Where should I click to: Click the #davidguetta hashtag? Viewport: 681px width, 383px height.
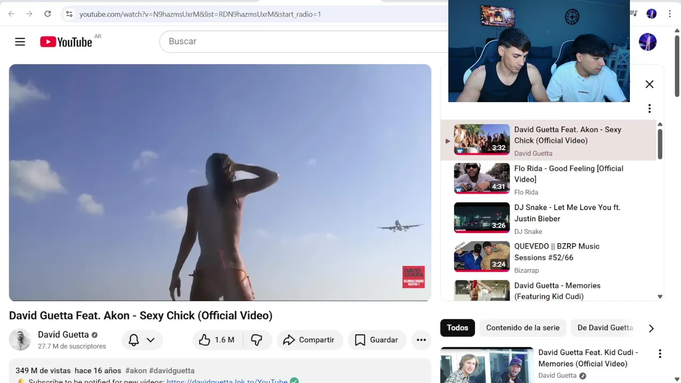click(171, 370)
